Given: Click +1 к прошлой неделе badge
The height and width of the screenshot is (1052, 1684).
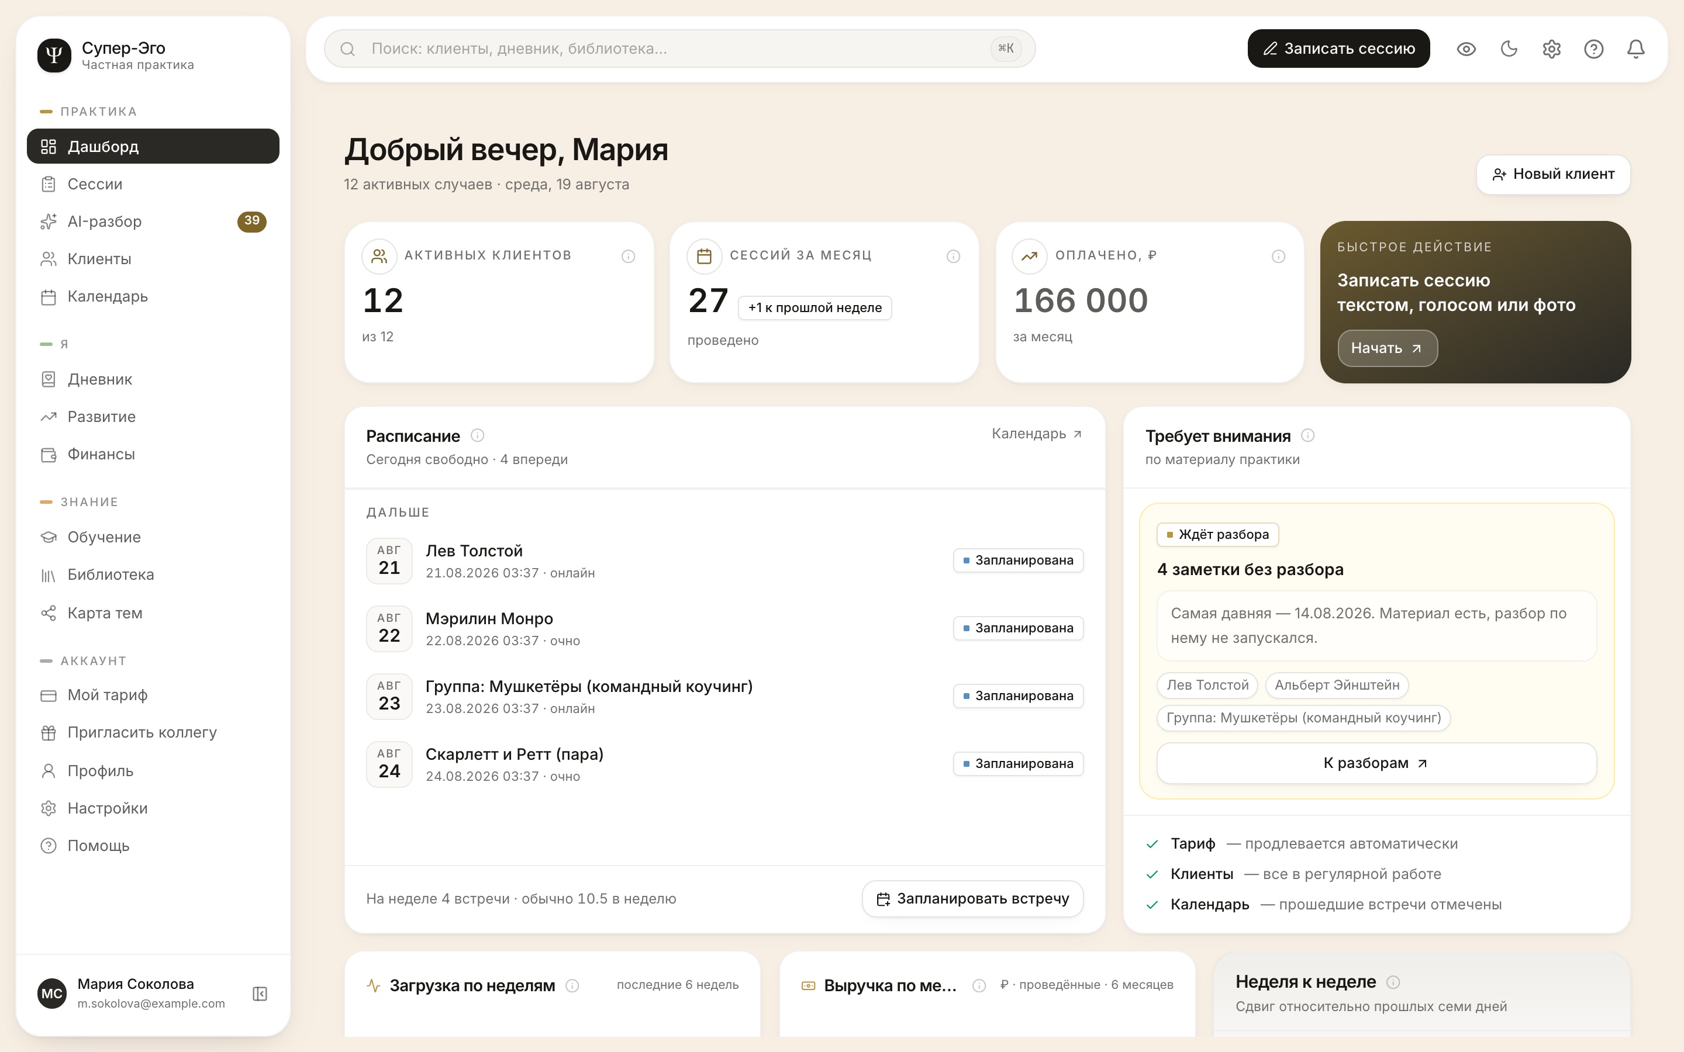Looking at the screenshot, I should 814,307.
